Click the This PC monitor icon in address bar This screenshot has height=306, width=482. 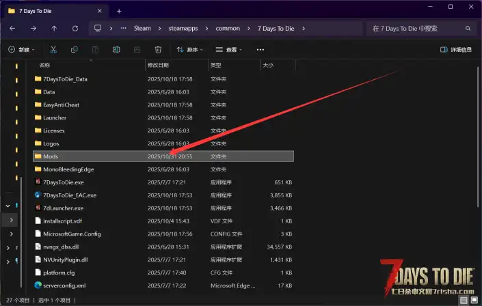point(98,28)
